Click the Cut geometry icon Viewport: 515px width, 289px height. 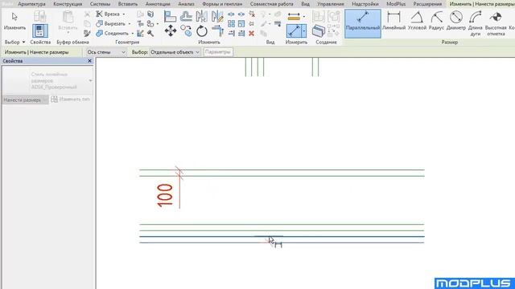(x=99, y=23)
